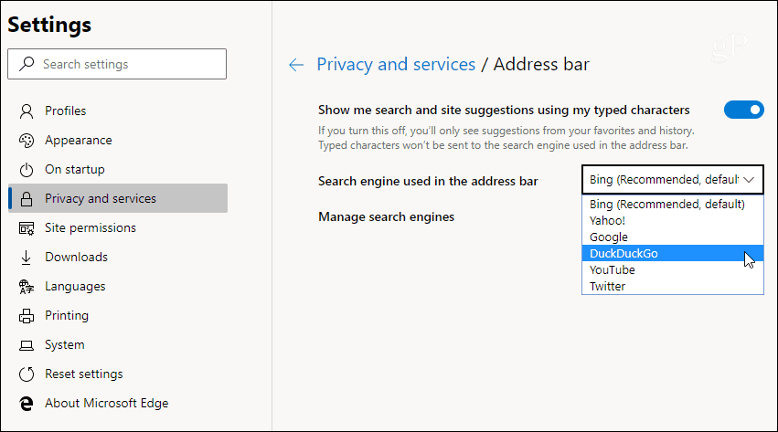Select Yahoo! from the search engine list
Viewport: 778px width, 432px height.
click(672, 220)
